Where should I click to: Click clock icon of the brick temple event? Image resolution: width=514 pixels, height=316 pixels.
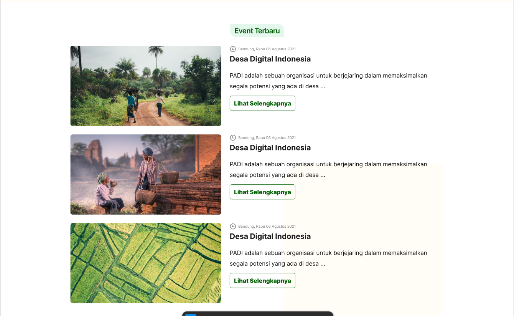(x=233, y=137)
